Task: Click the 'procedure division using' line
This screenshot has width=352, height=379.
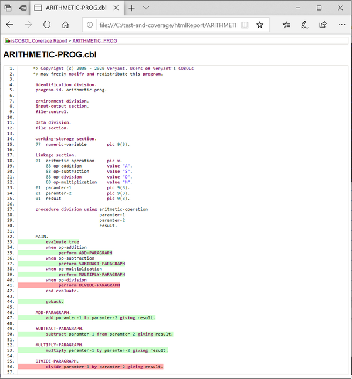Action: tap(92, 209)
